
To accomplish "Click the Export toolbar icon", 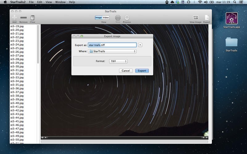I will [x=207, y=18].
